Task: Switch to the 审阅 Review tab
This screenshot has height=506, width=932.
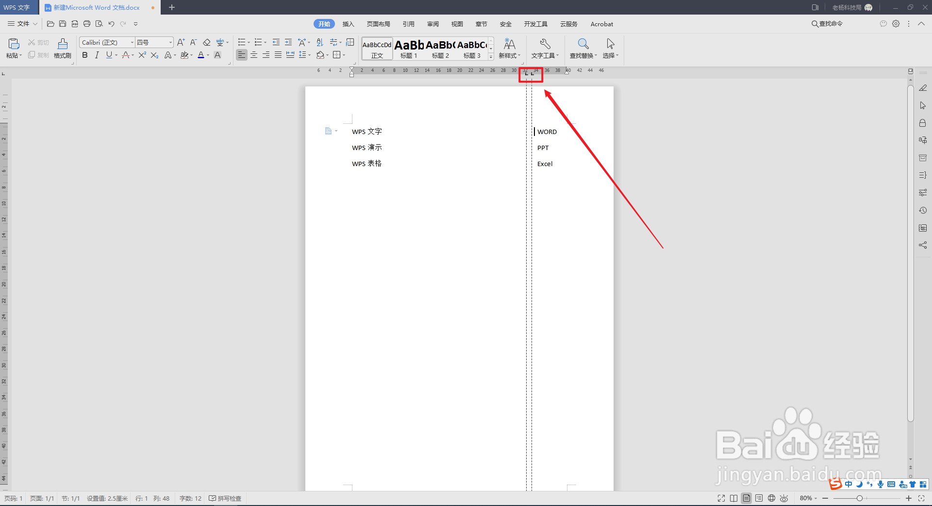Action: (433, 24)
